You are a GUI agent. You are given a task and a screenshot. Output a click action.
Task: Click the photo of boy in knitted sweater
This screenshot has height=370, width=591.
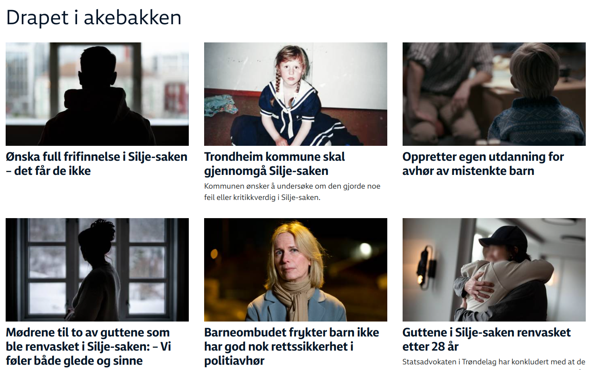pos(494,94)
